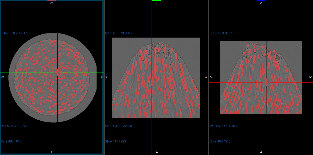Click the -Z label below the middle view
Viewport: 313px width, 155px height.
pyautogui.click(x=156, y=152)
